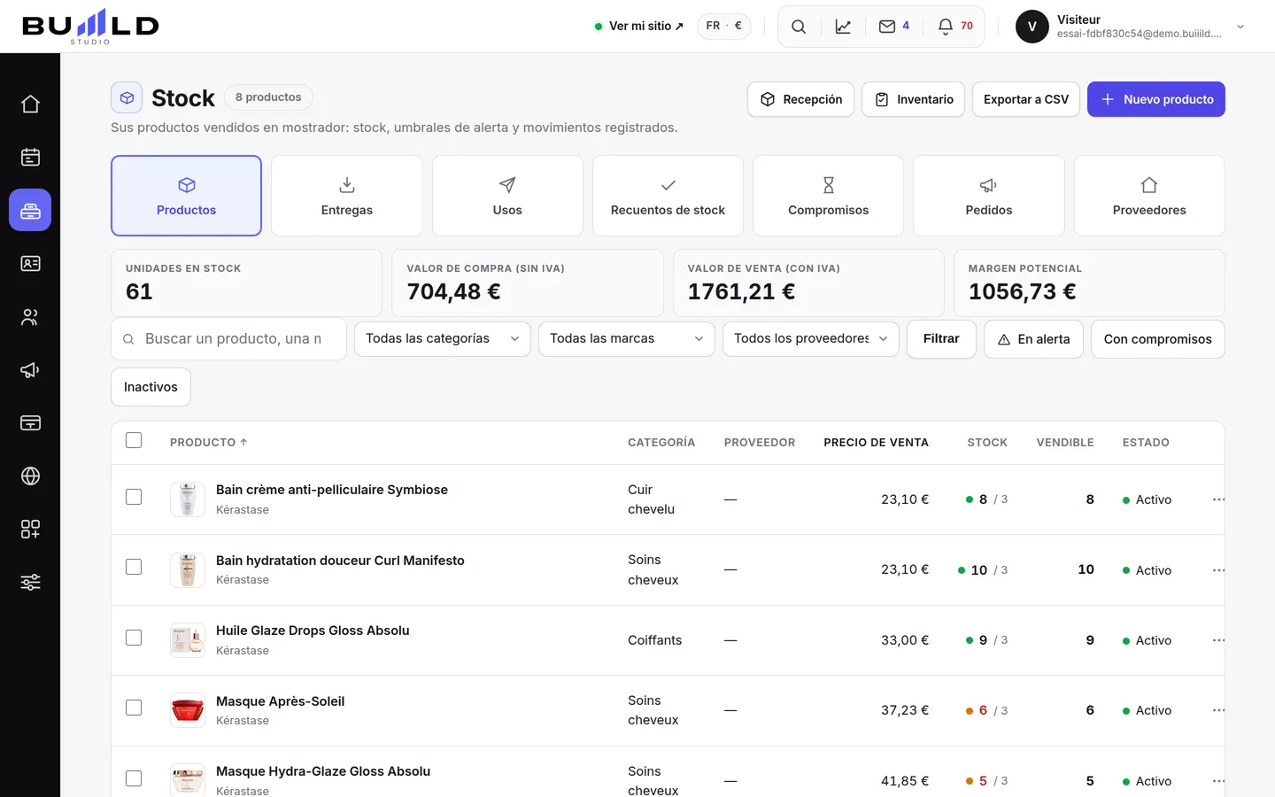Viewport: 1275px width, 797px height.
Task: Open the Ver mi sitio link
Action: click(x=639, y=27)
